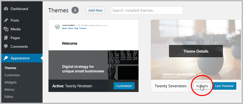Click the Appearance paintbrush icon

click(x=6, y=58)
